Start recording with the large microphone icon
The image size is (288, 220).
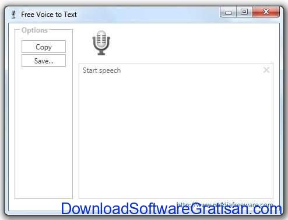pyautogui.click(x=101, y=42)
